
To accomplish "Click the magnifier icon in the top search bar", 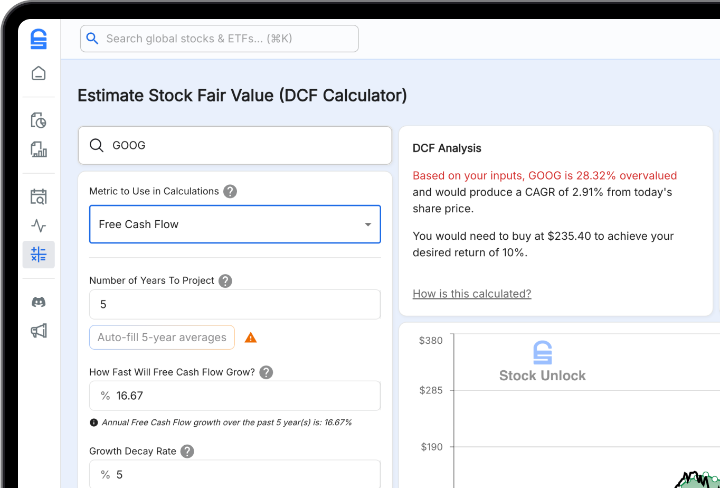I will (x=92, y=38).
